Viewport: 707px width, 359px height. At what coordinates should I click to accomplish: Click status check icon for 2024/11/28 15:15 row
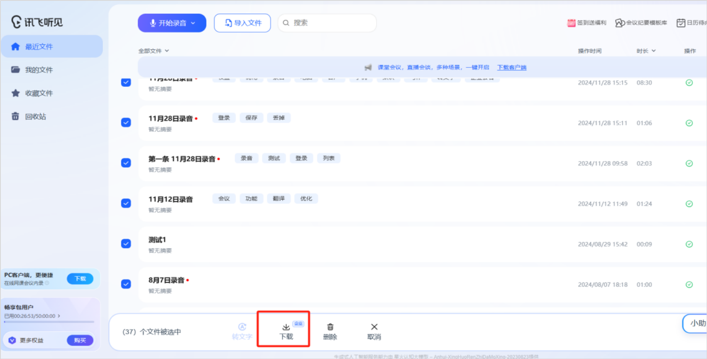[689, 83]
